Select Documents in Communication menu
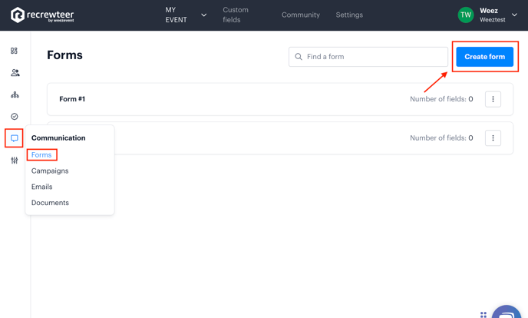528x318 pixels. 50,203
